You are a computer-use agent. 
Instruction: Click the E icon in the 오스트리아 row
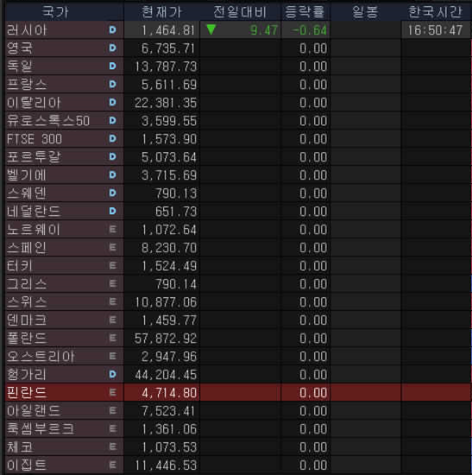[113, 356]
